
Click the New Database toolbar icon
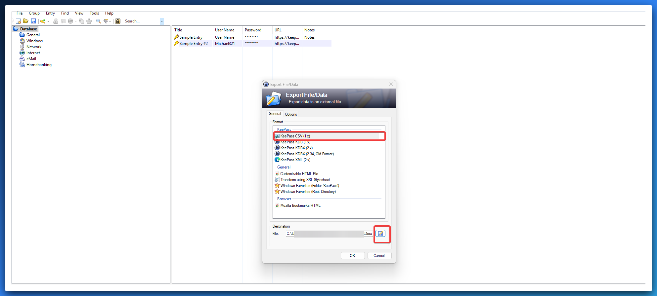pos(19,21)
